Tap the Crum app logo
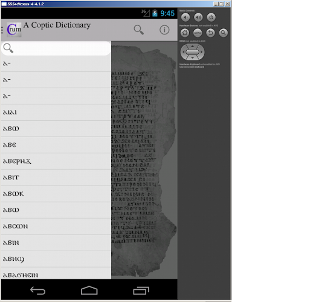 pyautogui.click(x=14, y=30)
